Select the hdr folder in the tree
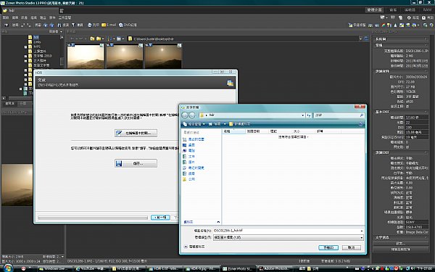435x272 pixels. click(x=36, y=37)
